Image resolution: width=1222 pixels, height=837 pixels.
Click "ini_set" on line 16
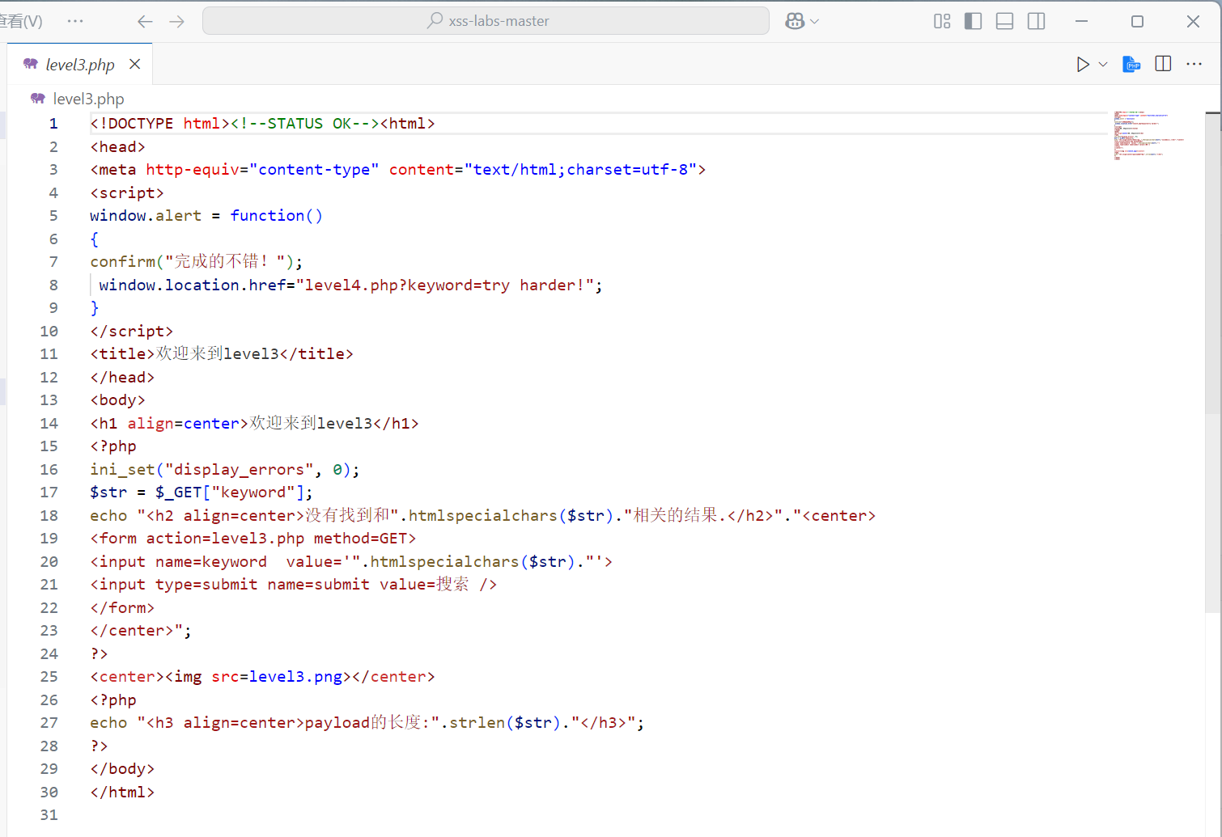click(x=122, y=469)
